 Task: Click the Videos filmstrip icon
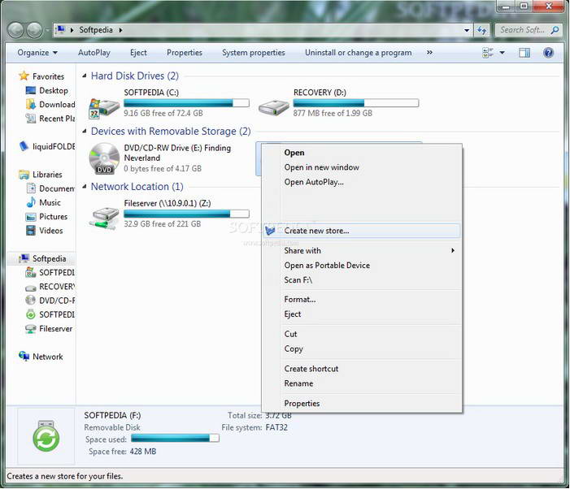[31, 231]
